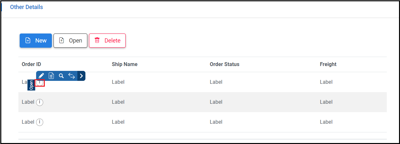Select the Ship Name label in second row
400x144 pixels.
118,102
